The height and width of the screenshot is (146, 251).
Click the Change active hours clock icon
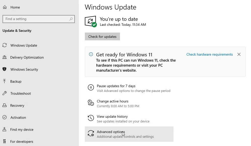(91, 103)
